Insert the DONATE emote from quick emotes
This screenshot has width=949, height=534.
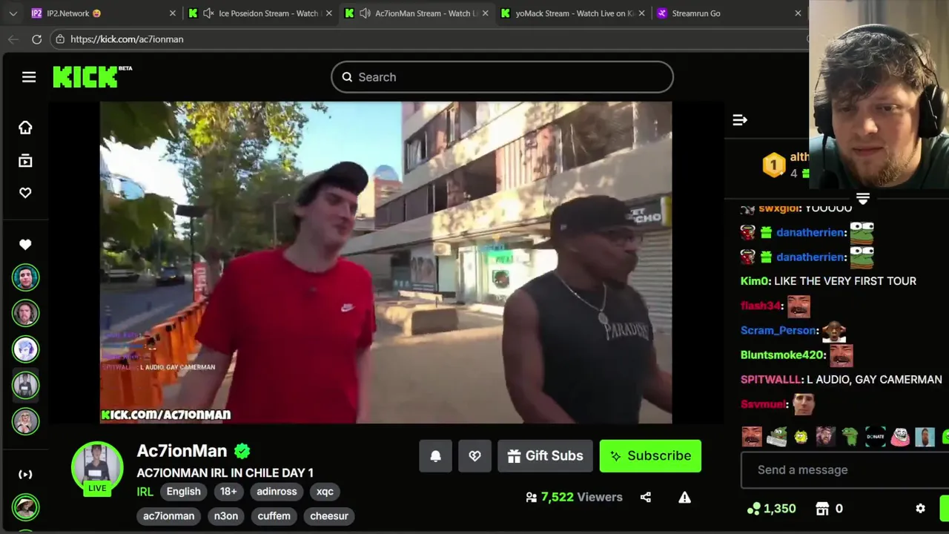(x=875, y=437)
